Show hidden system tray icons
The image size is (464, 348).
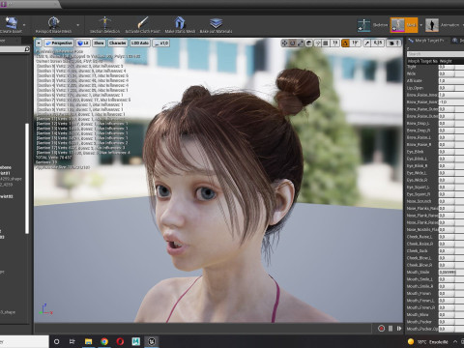[x=455, y=341]
